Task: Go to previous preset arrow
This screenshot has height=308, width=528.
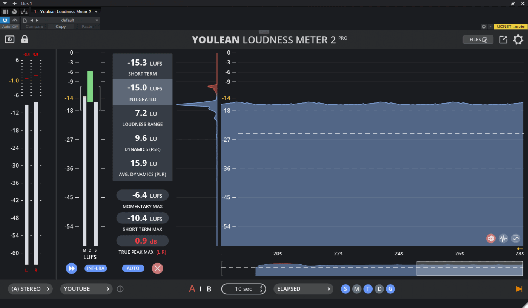Action: [x=32, y=20]
